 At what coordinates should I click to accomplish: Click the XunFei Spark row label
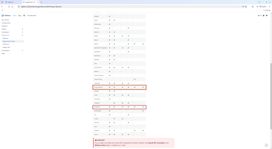click(x=98, y=111)
